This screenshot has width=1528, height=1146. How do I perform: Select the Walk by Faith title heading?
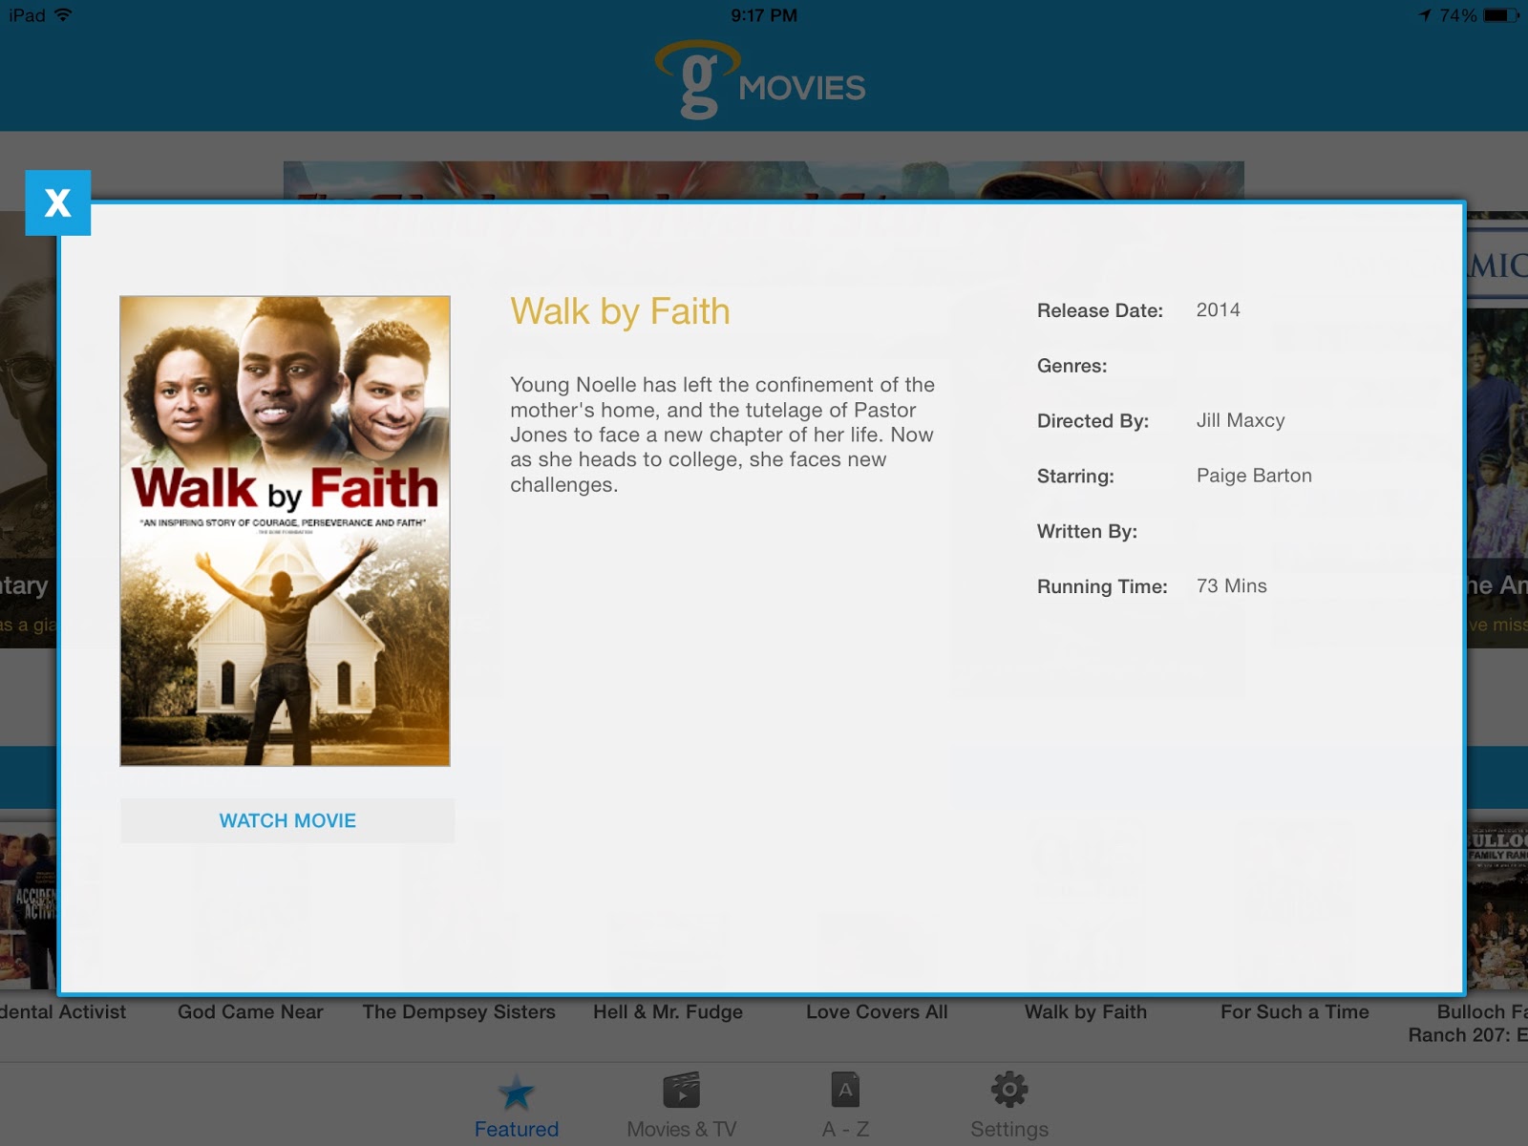tap(620, 311)
